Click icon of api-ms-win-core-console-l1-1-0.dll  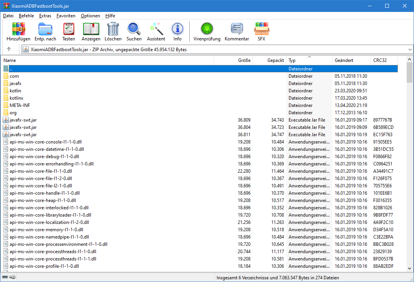(x=6, y=142)
